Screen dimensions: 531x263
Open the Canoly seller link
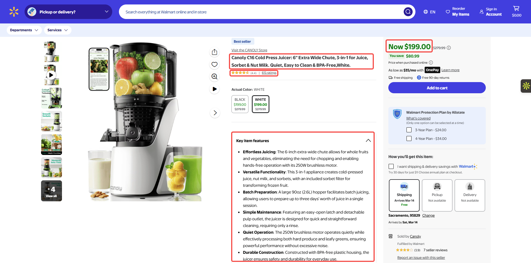click(415, 236)
